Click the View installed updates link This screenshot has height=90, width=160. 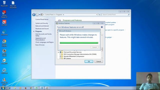tap(111, 22)
